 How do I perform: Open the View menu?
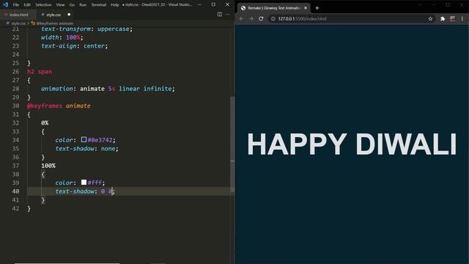[60, 5]
